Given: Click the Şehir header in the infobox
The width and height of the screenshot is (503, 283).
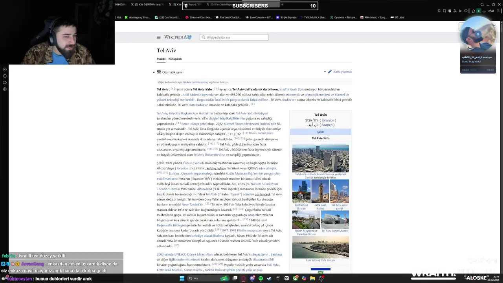Looking at the screenshot, I should tap(321, 132).
